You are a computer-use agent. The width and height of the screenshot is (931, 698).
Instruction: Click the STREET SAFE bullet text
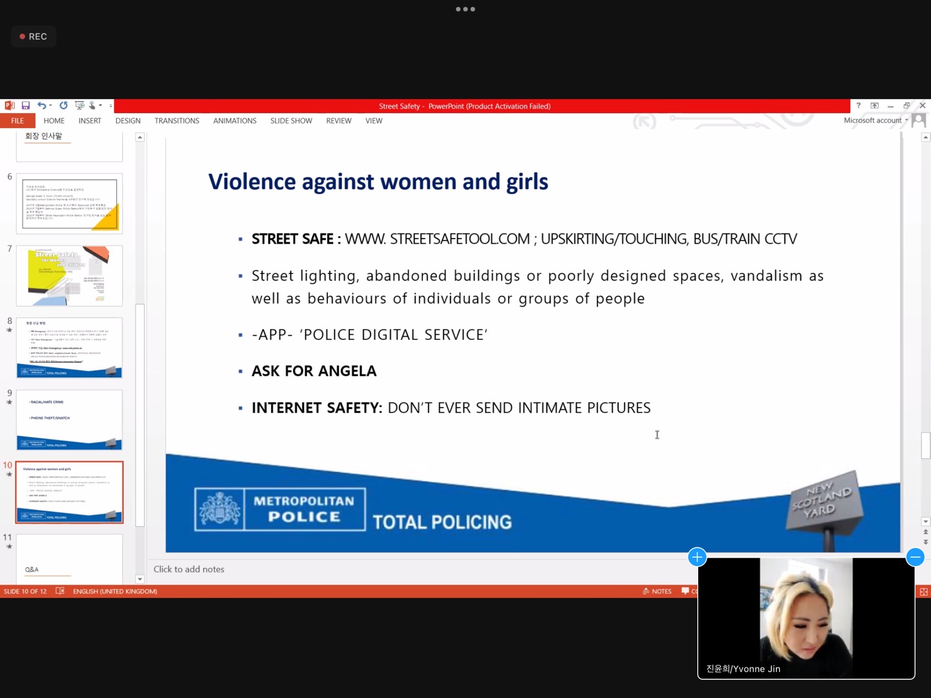tap(524, 239)
